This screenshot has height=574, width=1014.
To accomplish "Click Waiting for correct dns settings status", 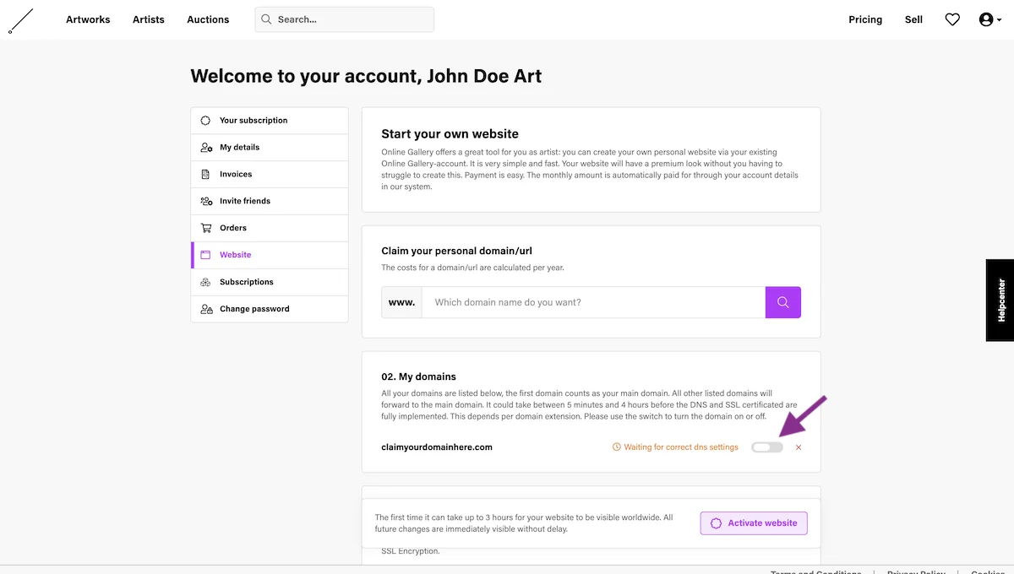I will tap(680, 447).
